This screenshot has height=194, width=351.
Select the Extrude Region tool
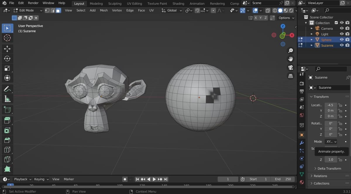coord(7,120)
